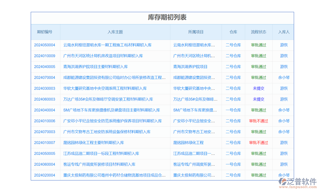
Task: Click the 所属项目 column header
Action: point(196,32)
